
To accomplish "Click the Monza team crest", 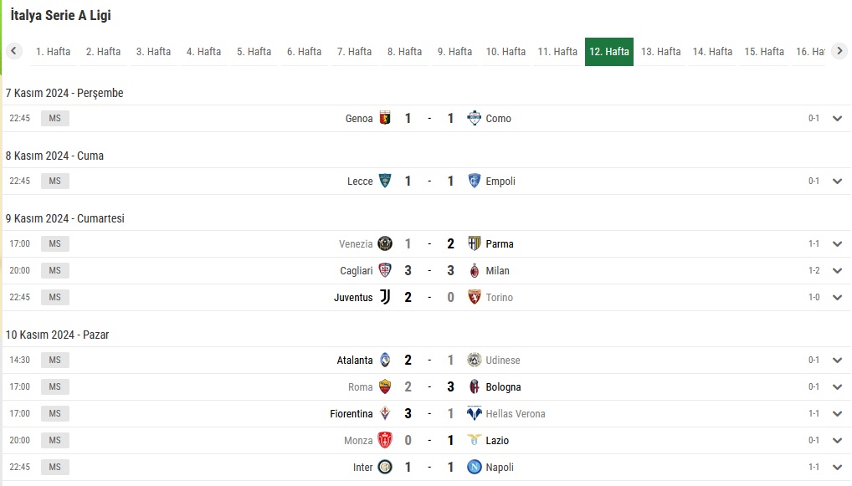I will click(385, 440).
